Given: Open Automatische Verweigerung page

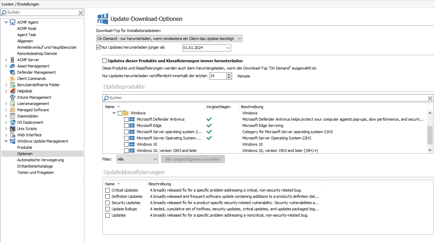Looking at the screenshot, I should pos(41,160).
